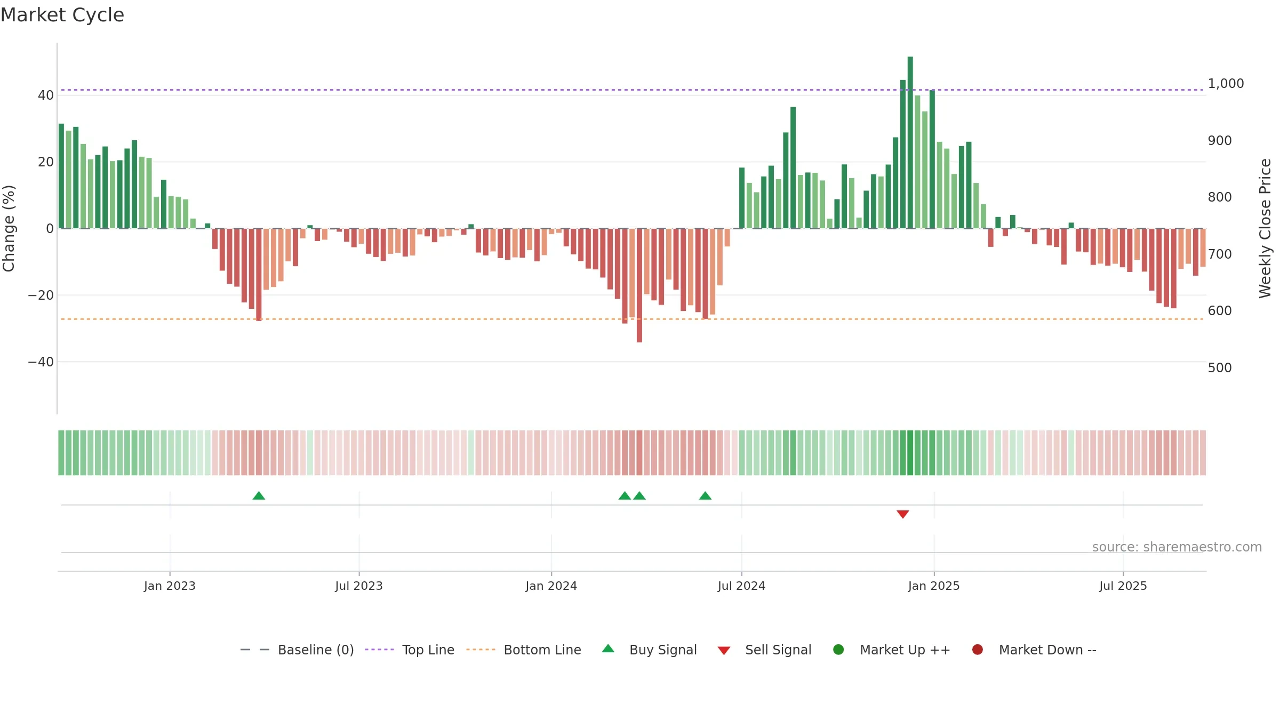The image size is (1280, 720).
Task: Click the Jan 2023 axis label
Action: click(x=170, y=586)
